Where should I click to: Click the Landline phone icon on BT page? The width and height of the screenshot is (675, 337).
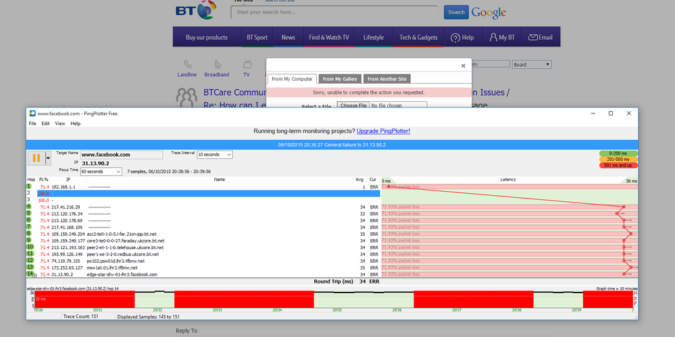(188, 65)
